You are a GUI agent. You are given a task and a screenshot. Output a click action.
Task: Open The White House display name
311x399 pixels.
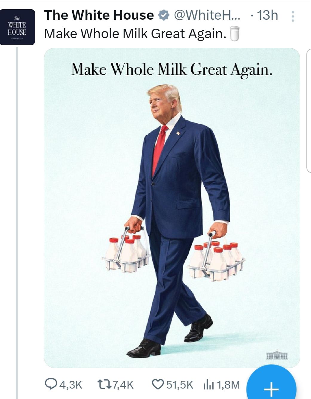pyautogui.click(x=99, y=15)
